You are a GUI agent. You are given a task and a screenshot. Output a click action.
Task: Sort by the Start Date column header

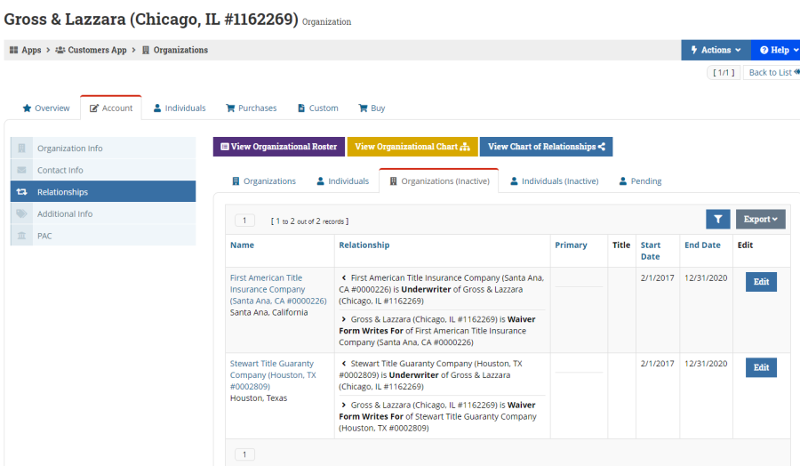(651, 251)
